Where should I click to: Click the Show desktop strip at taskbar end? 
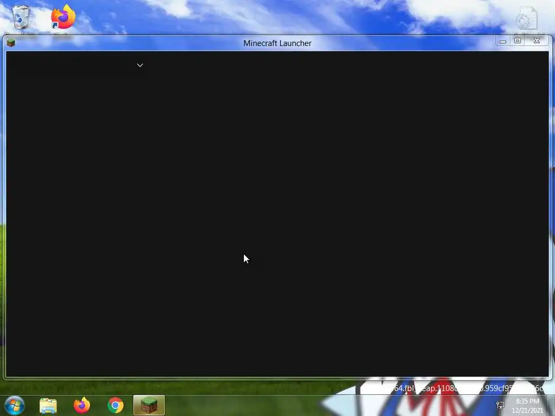(x=551, y=405)
